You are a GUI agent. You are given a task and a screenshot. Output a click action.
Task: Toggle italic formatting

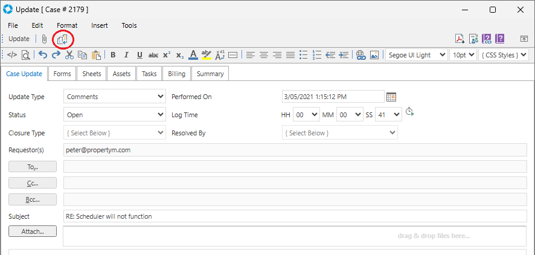click(126, 55)
